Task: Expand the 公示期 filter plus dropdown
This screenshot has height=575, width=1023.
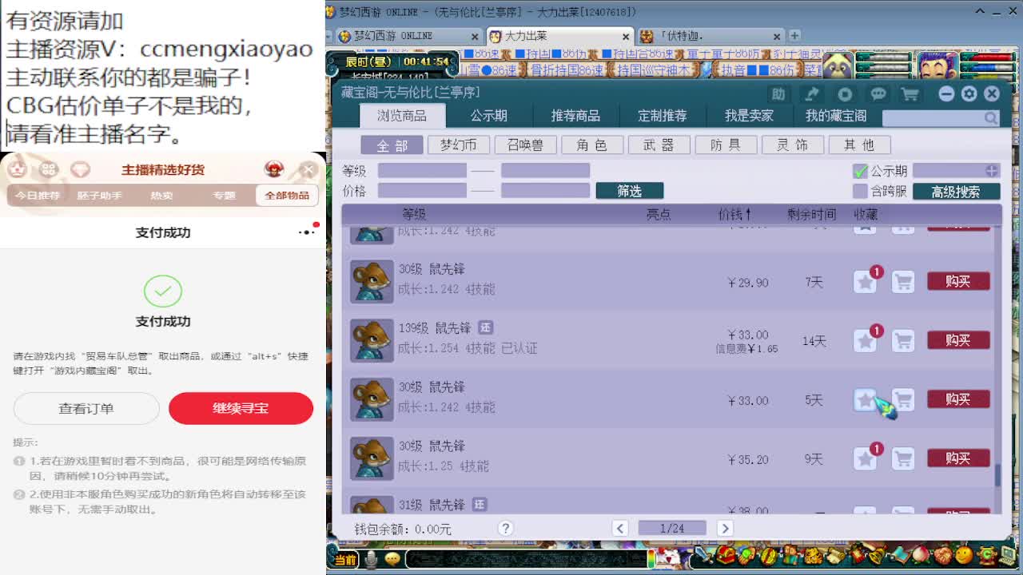Action: (x=991, y=171)
